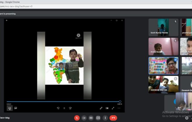The height and width of the screenshot is (122, 192).
Task: Click the Present now button in Meet
Action: point(98,118)
